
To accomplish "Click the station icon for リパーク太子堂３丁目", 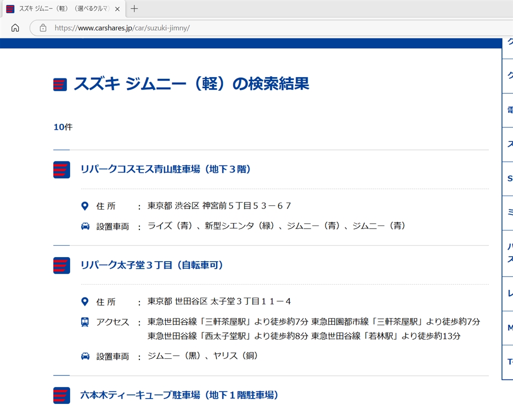I will [x=62, y=265].
